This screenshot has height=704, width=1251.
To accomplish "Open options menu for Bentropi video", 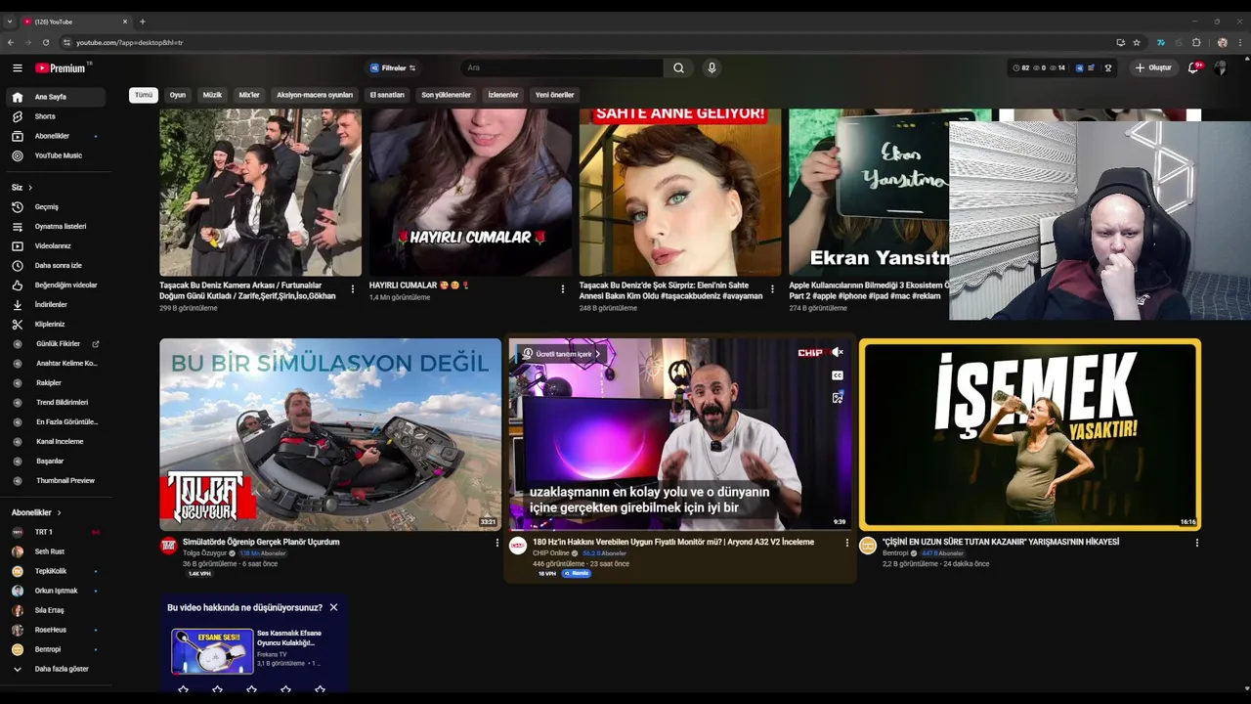I will coord(1196,543).
